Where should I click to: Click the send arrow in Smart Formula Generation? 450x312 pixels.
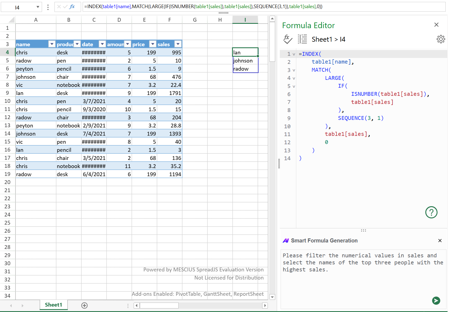[x=436, y=301]
